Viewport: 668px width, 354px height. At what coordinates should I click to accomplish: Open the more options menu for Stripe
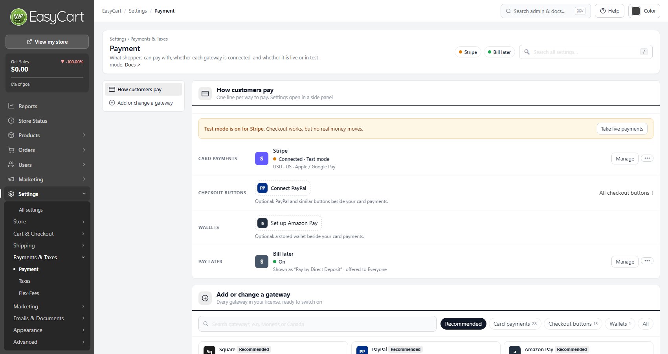[647, 158]
